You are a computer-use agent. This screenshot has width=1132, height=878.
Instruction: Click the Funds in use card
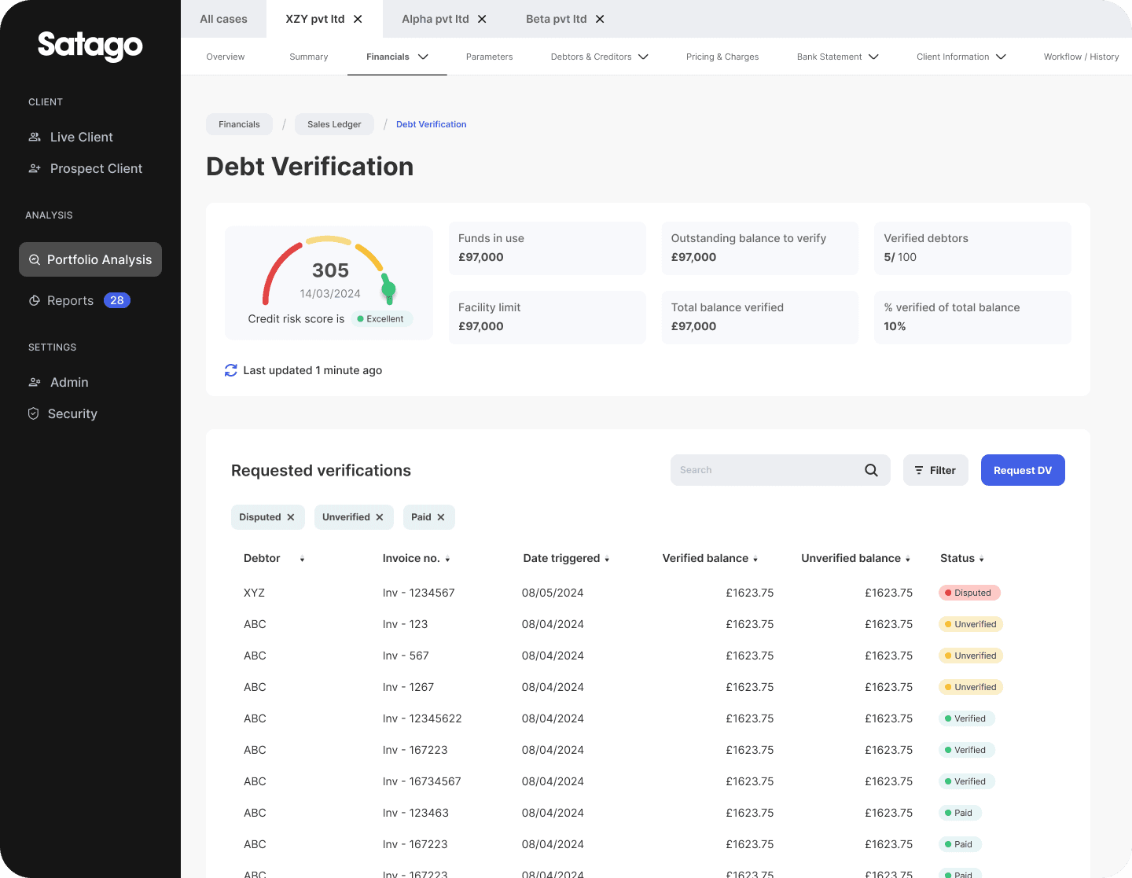click(x=547, y=248)
